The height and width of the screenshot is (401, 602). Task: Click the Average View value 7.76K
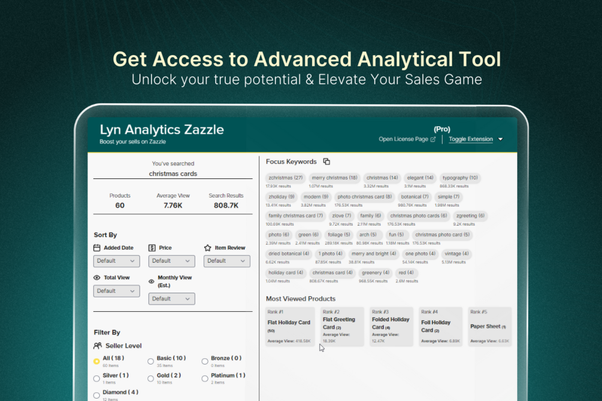173,206
